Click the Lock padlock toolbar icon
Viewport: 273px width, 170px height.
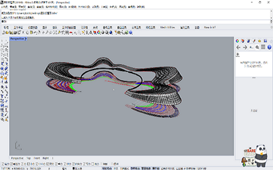click(x=91, y=32)
